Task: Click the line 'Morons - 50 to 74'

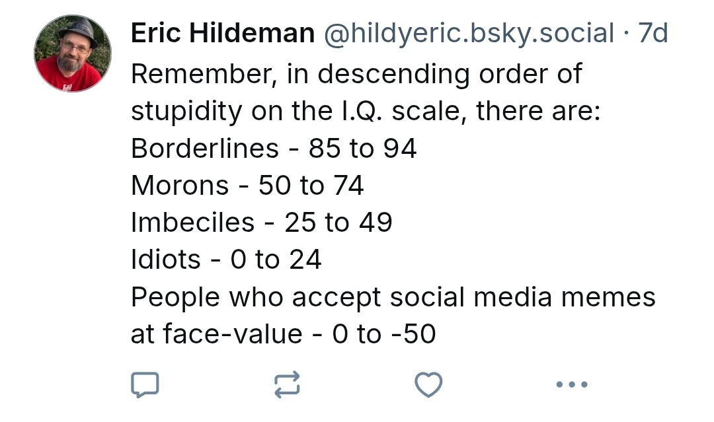Action: 247,186
